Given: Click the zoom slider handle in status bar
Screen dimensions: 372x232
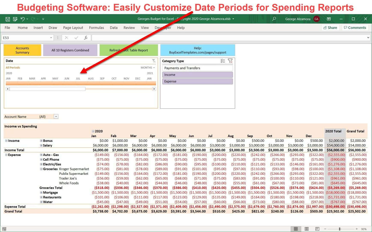Looking at the screenshot, I should point(340,229).
